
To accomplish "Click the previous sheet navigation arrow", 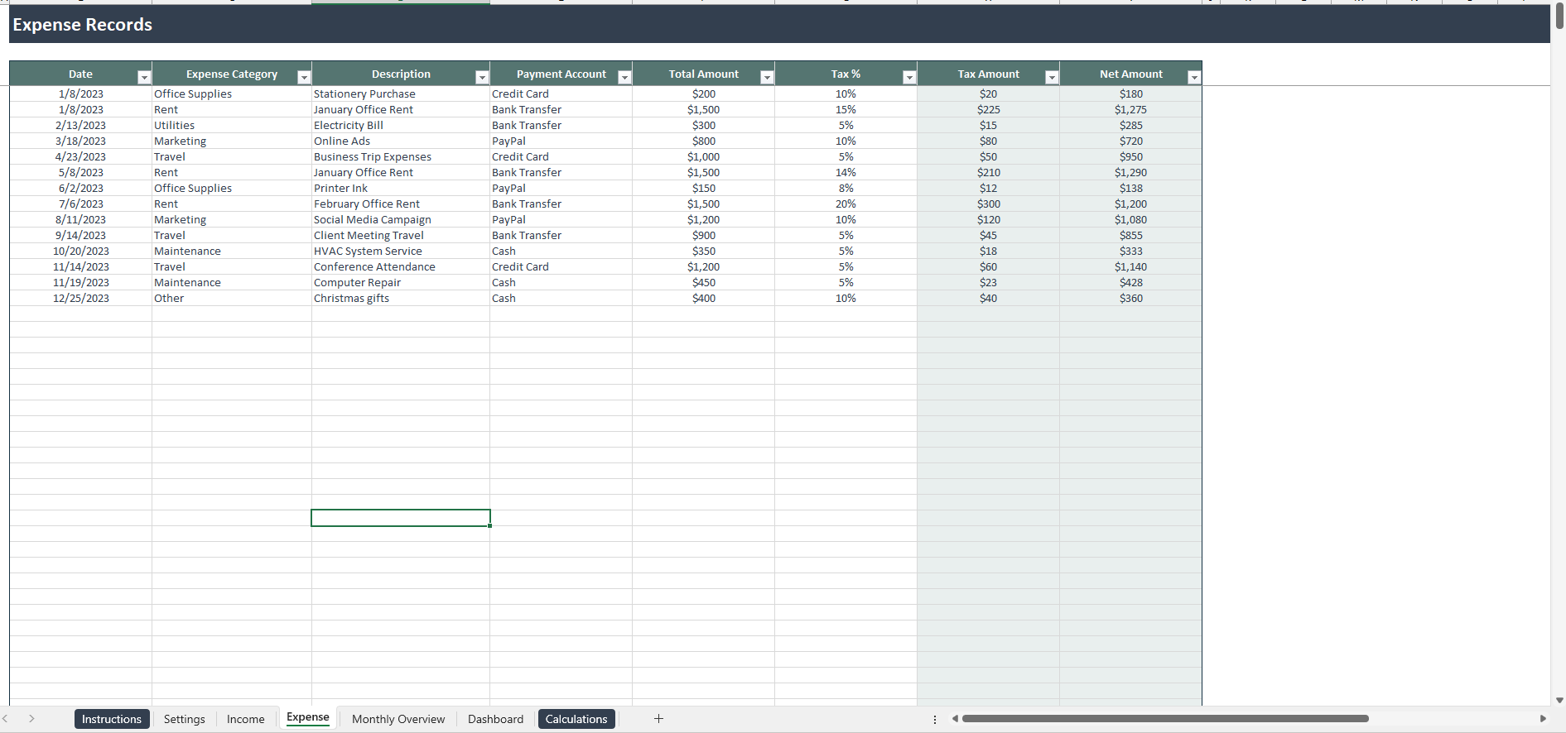I will pos(6,719).
